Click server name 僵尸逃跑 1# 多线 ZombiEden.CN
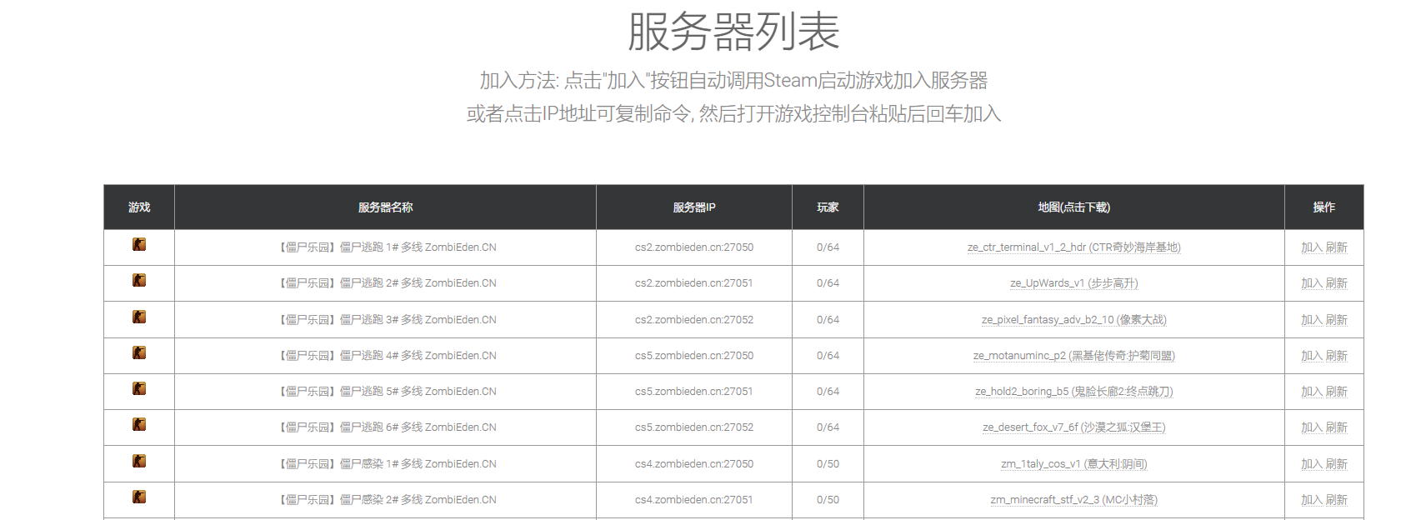This screenshot has width=1411, height=520. coord(386,247)
